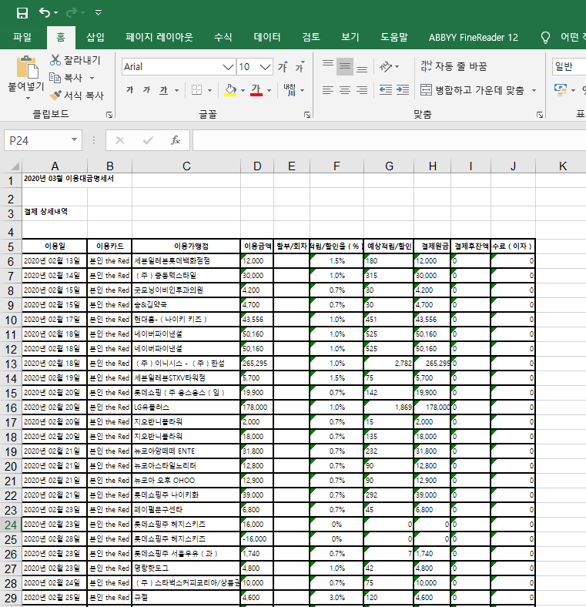This screenshot has height=607, width=586.
Task: Click the Tell me lightbulb icon
Action: 545,37
